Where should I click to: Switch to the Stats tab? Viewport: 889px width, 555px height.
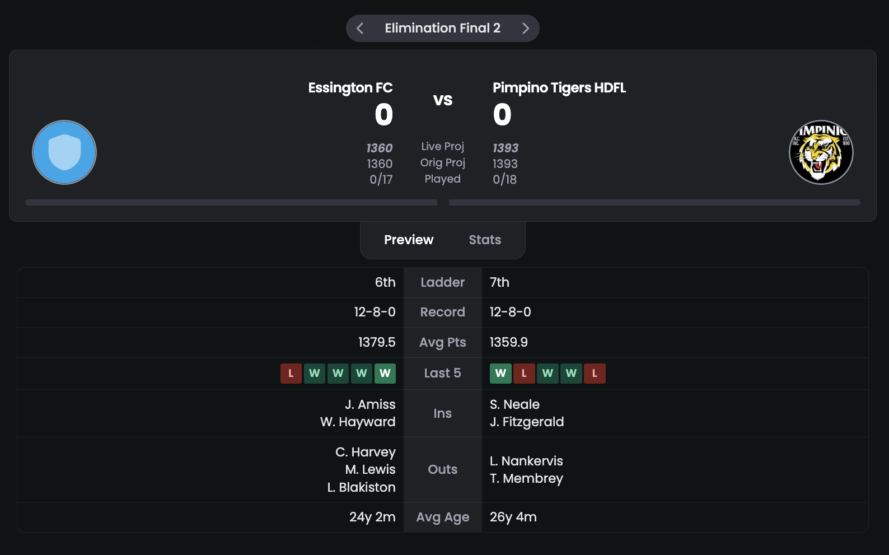485,240
